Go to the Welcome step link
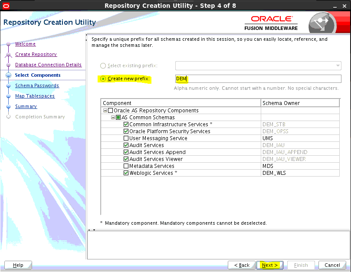Image resolution: width=351 pixels, height=272 pixels. 25,44
